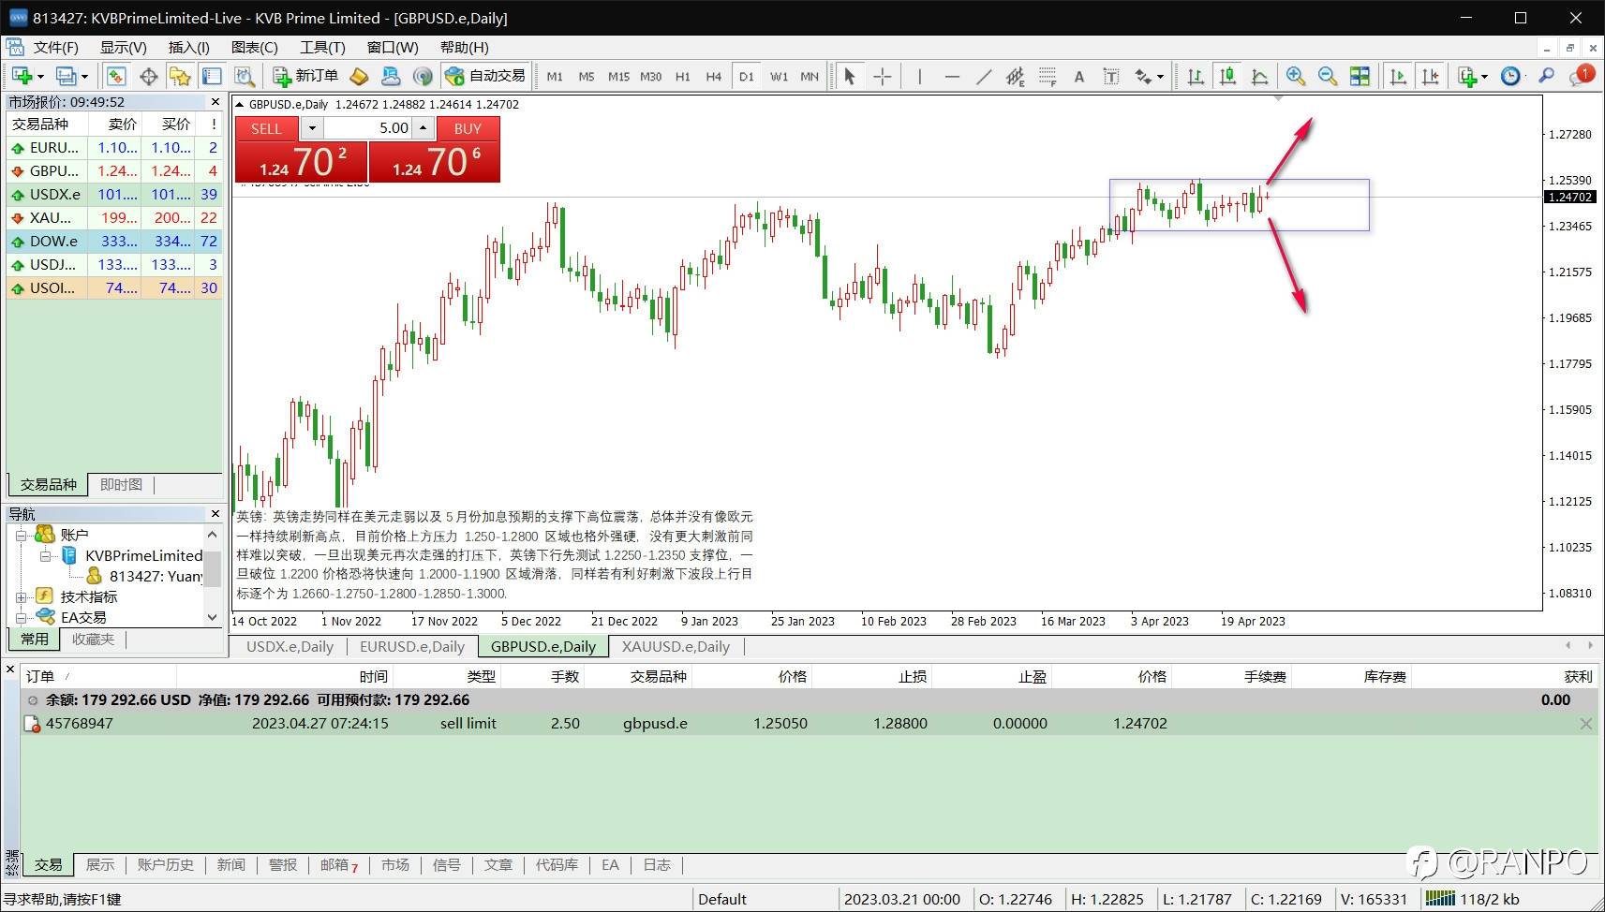Collapse the 账户 tree node
This screenshot has height=912, width=1605.
tap(21, 535)
